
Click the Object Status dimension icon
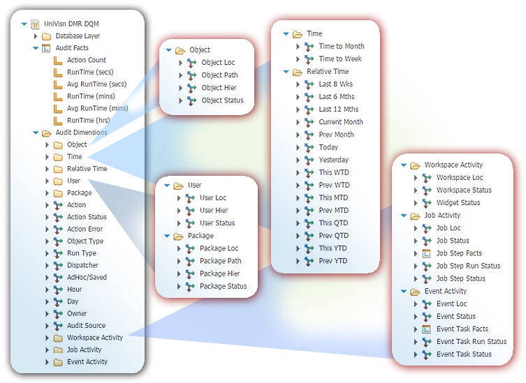[x=192, y=100]
